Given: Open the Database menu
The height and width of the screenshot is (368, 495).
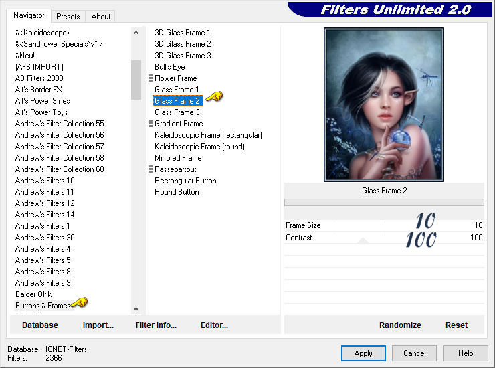Looking at the screenshot, I should tap(40, 325).
